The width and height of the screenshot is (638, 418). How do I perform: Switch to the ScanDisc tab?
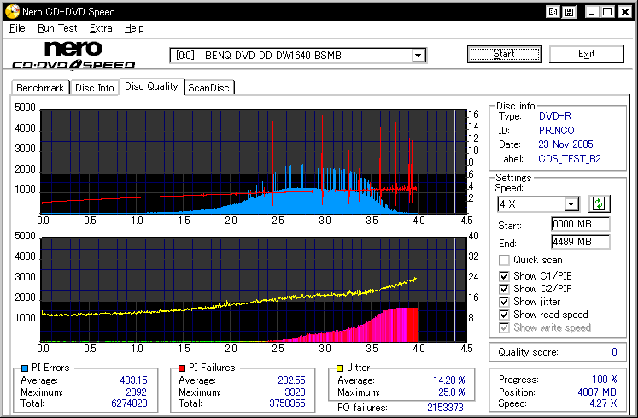[x=209, y=88]
